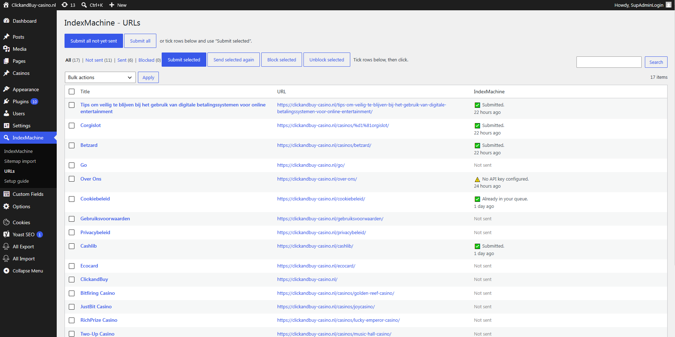Image resolution: width=675 pixels, height=337 pixels.
Task: Open the ClickandBuy title link
Action: click(94, 279)
